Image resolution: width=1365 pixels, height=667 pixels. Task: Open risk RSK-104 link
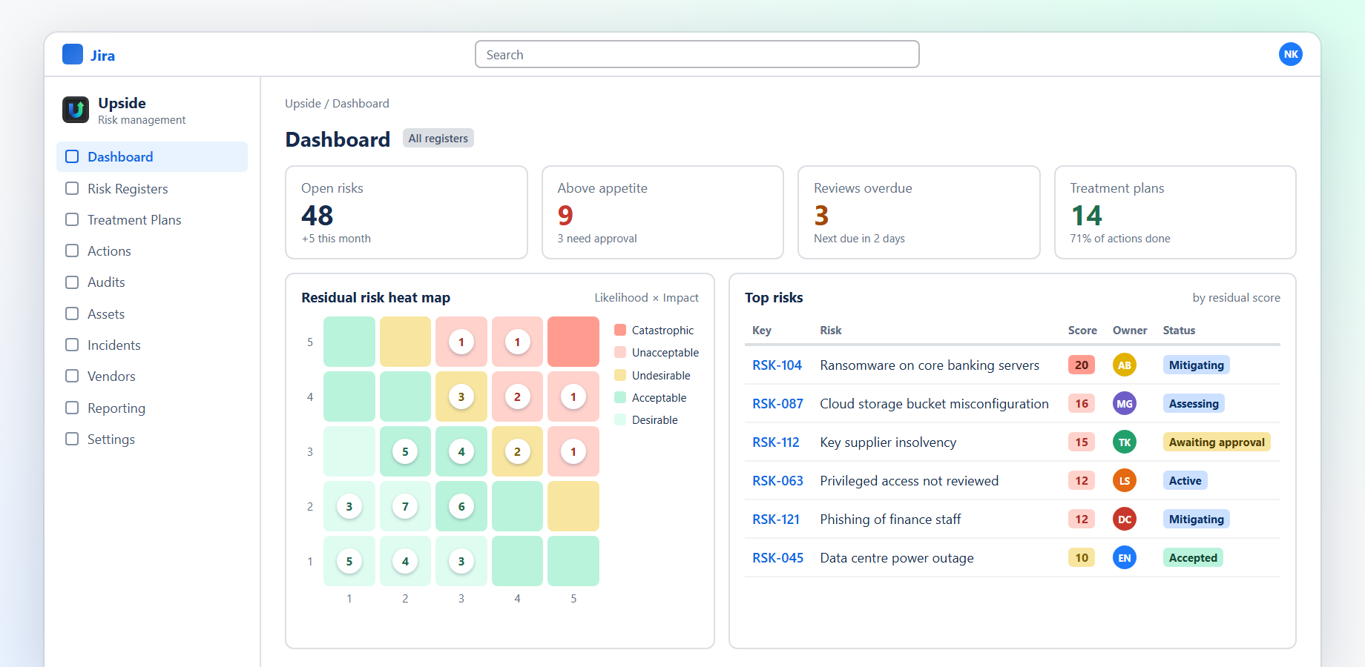pos(777,365)
